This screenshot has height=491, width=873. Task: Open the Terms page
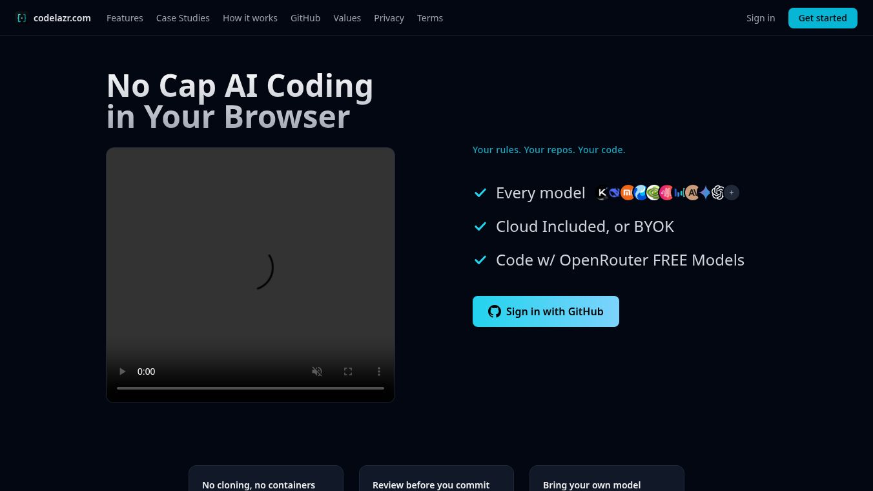click(430, 18)
